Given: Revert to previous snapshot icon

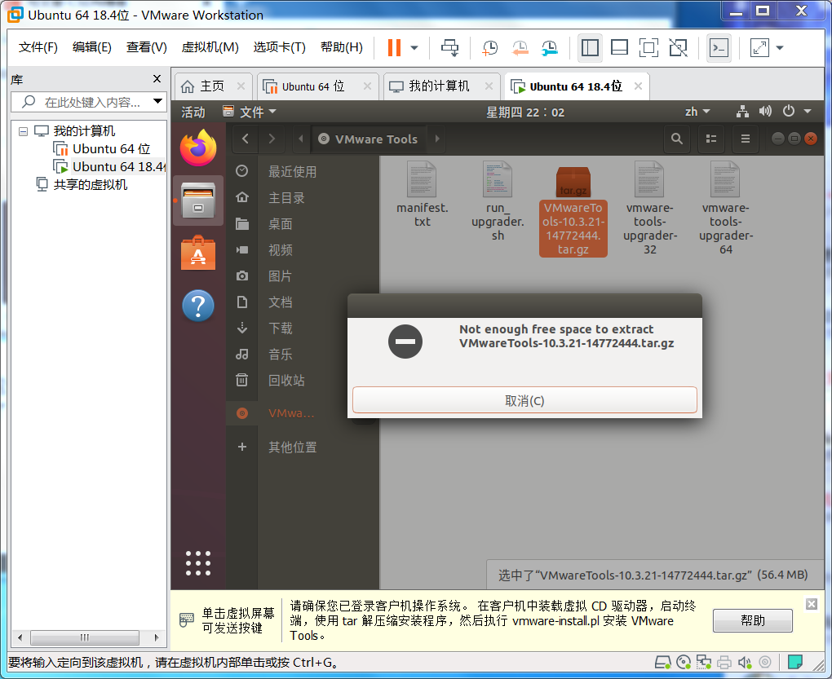Looking at the screenshot, I should pyautogui.click(x=520, y=48).
